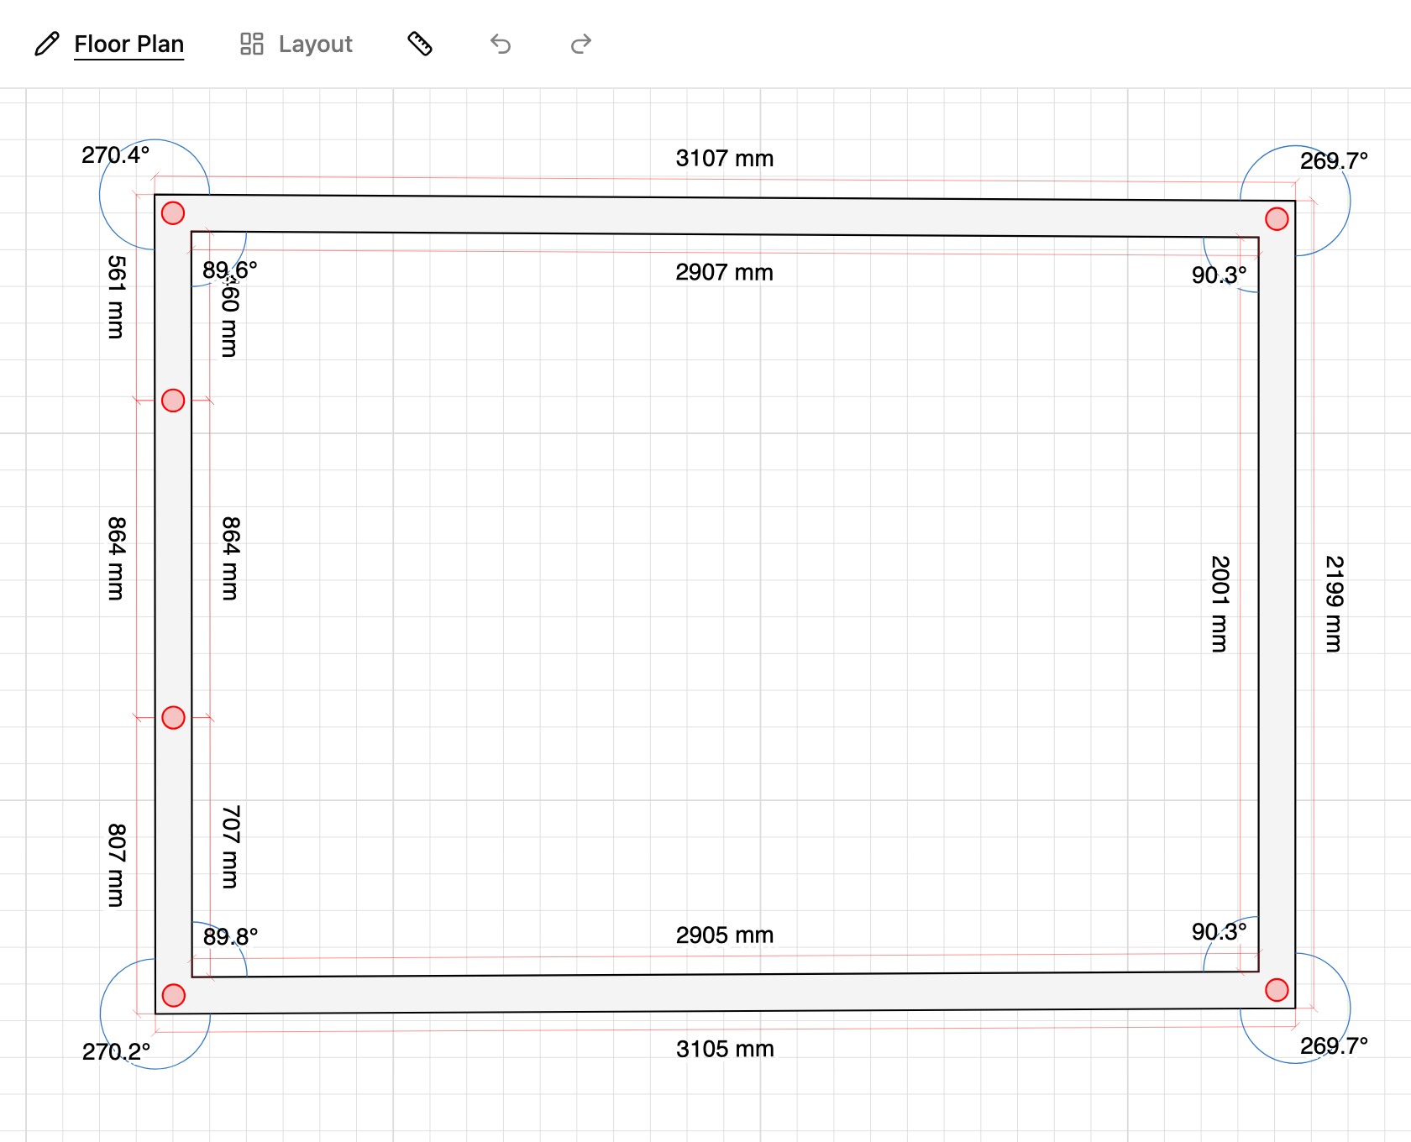Click the 270.4° corner angle label
Viewport: 1411px width, 1142px height.
[x=116, y=155]
